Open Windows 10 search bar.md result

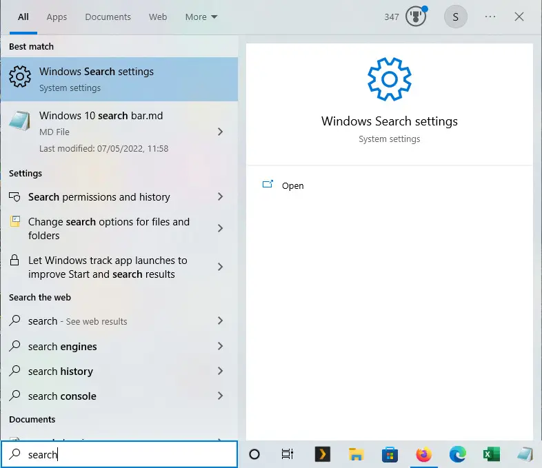(x=119, y=132)
